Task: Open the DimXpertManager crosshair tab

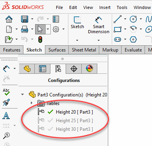Action: point(74,69)
